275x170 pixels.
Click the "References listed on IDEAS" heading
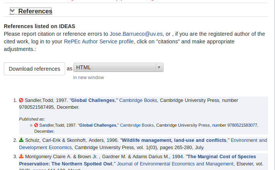(x=40, y=26)
